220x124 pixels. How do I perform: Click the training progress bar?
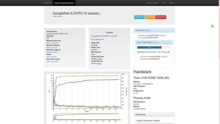tap(154, 48)
